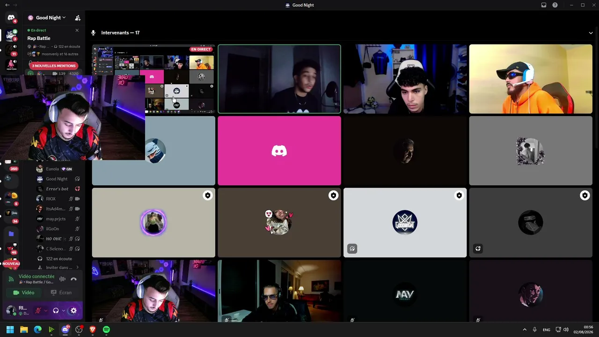599x337 pixels.
Task: Go back with the title bar arrow
Action: [x=7, y=5]
